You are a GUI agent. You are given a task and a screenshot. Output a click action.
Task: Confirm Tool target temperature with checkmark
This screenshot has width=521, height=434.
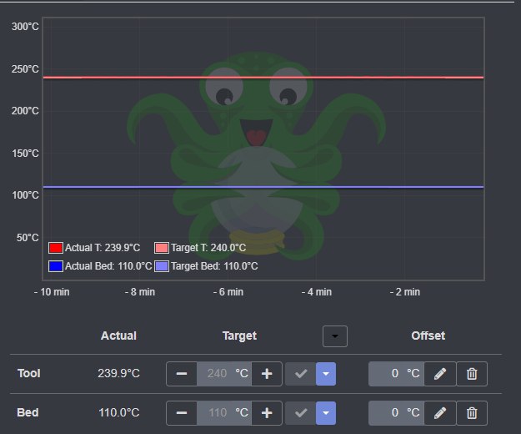[301, 374]
